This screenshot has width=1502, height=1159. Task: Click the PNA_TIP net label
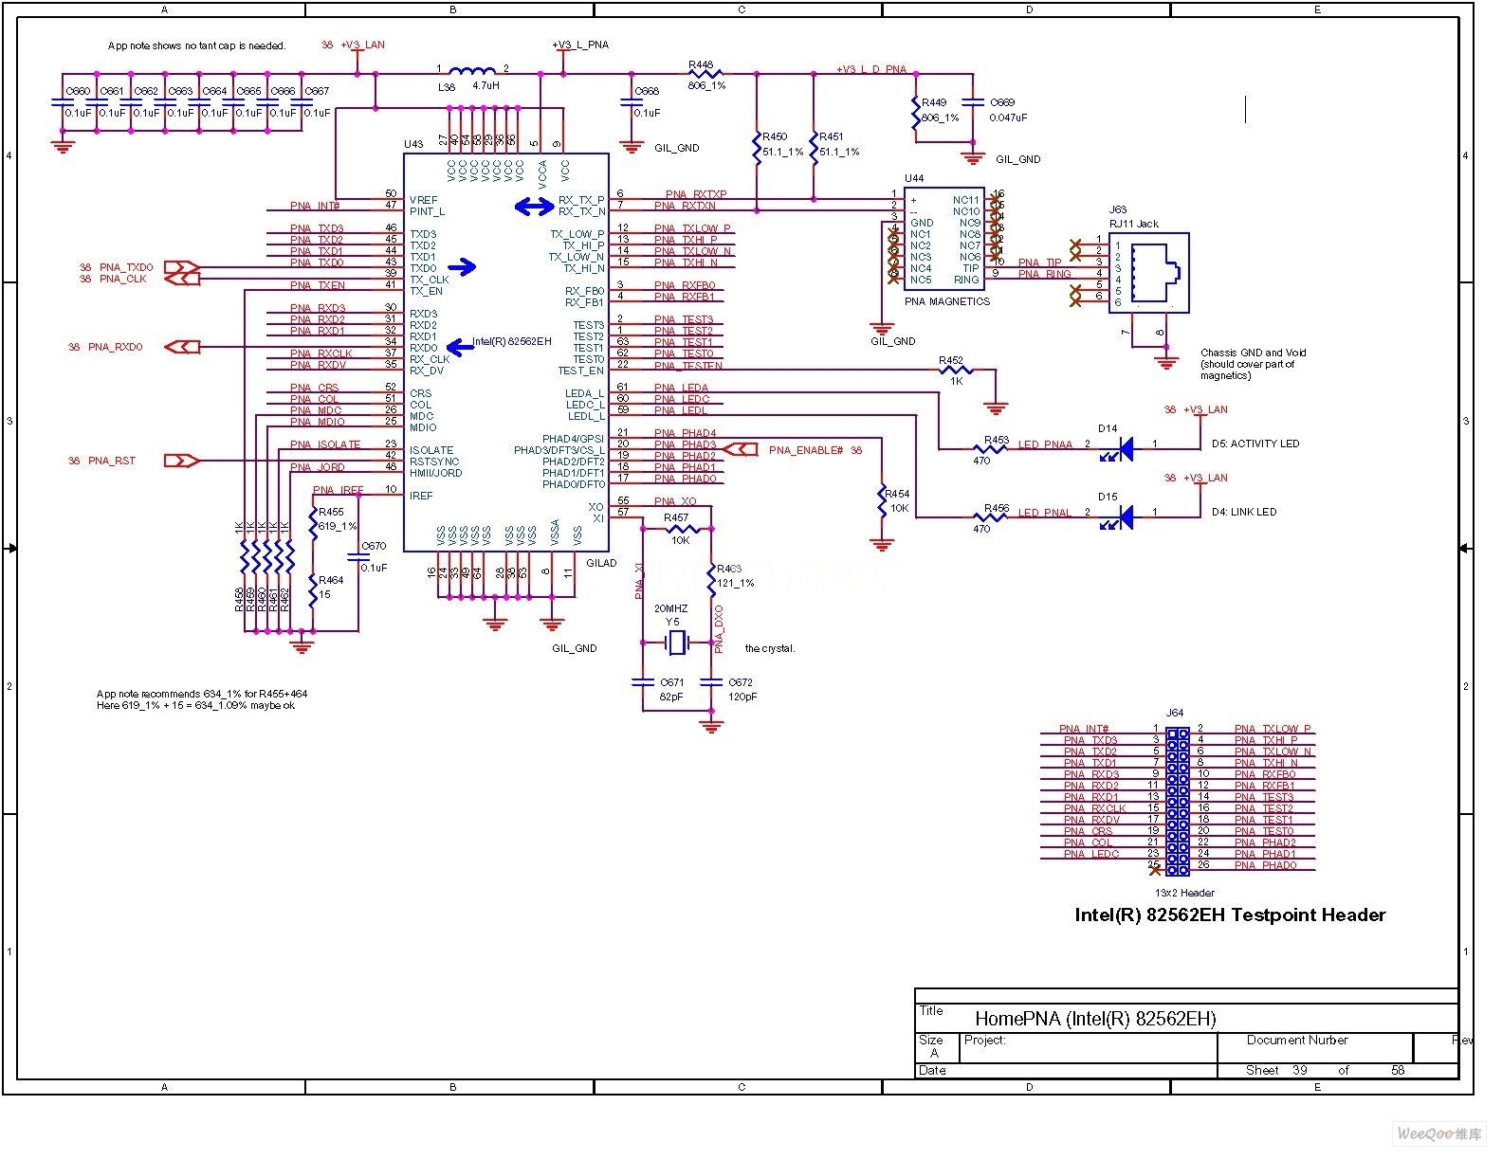pos(1040,263)
